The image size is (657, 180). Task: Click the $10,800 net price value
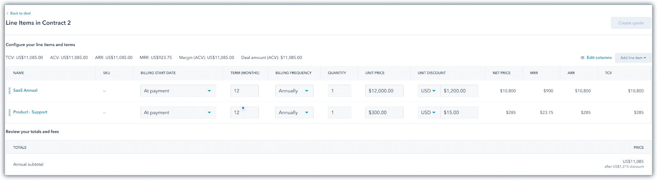click(x=508, y=91)
